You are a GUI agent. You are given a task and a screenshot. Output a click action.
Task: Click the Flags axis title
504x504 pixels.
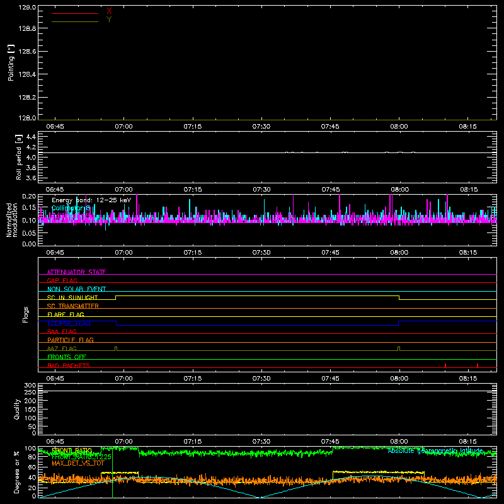tap(26, 314)
